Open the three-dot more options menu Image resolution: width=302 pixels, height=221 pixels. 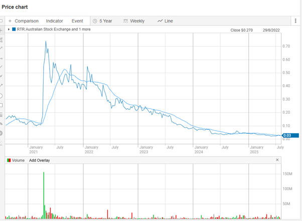coord(295,21)
